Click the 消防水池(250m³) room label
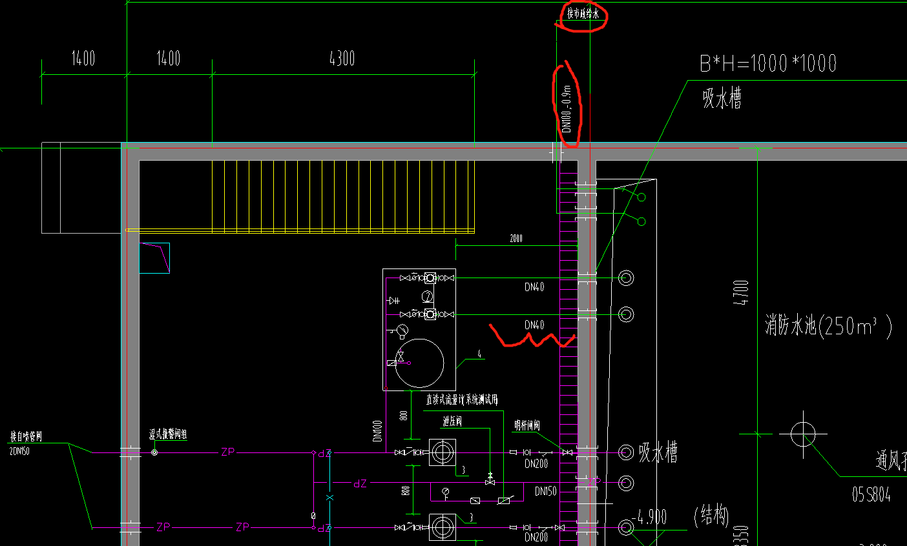907x546 pixels. (829, 325)
